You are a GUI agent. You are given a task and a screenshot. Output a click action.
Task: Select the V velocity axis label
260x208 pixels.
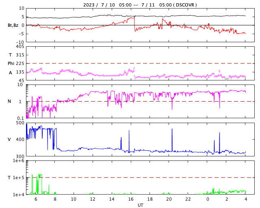(x=9, y=139)
